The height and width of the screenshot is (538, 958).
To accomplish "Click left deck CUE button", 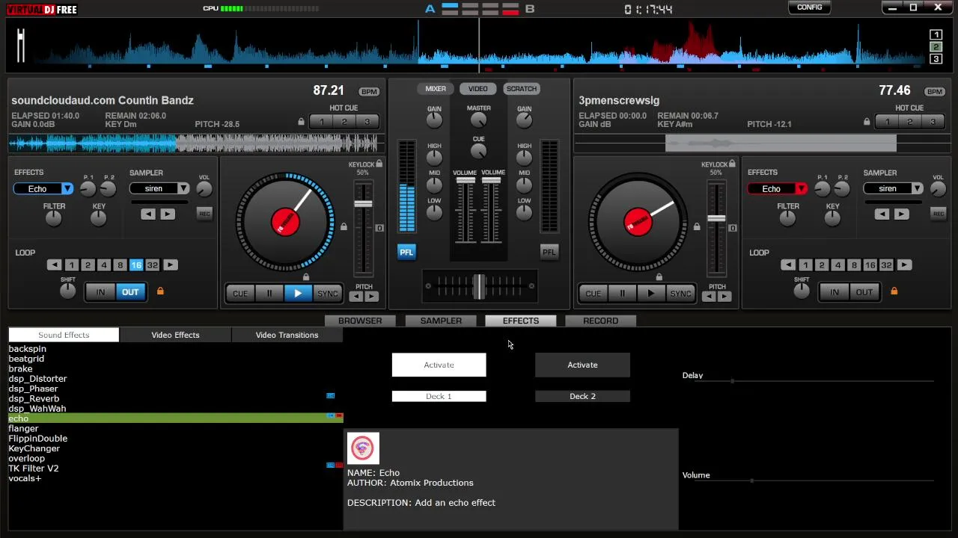I will [240, 294].
